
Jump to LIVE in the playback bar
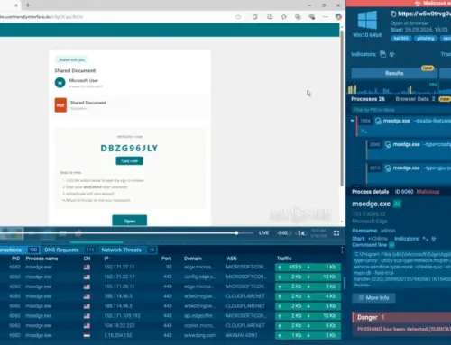(x=263, y=233)
